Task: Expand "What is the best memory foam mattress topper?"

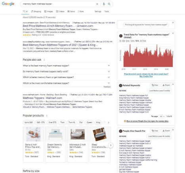Action: point(67,66)
